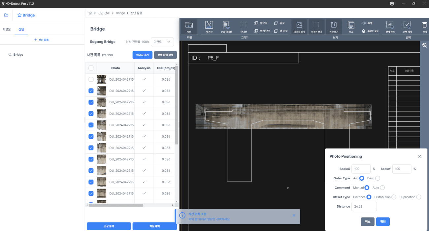Click the 이미지 추가 button

pyautogui.click(x=142, y=55)
